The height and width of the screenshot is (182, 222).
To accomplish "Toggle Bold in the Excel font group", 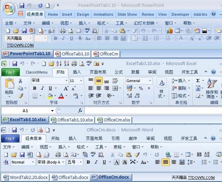I will tap(35, 88).
